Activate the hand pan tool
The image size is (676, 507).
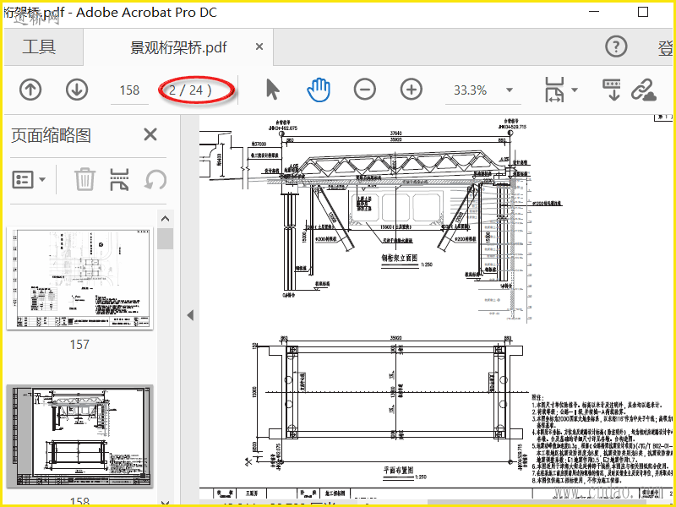319,90
